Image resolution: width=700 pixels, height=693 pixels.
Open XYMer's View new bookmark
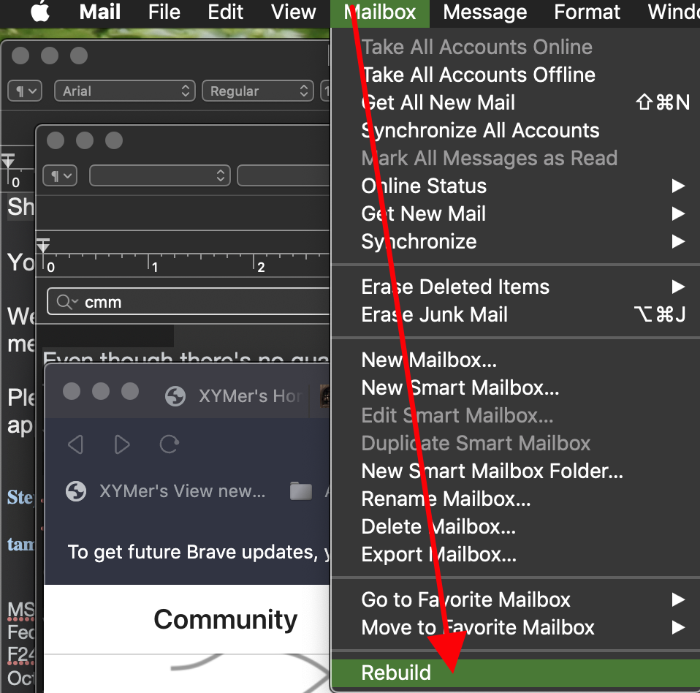(166, 491)
